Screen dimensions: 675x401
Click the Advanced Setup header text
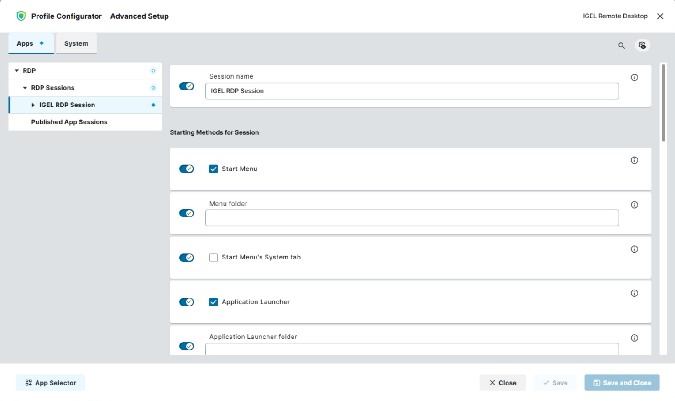[x=140, y=16]
